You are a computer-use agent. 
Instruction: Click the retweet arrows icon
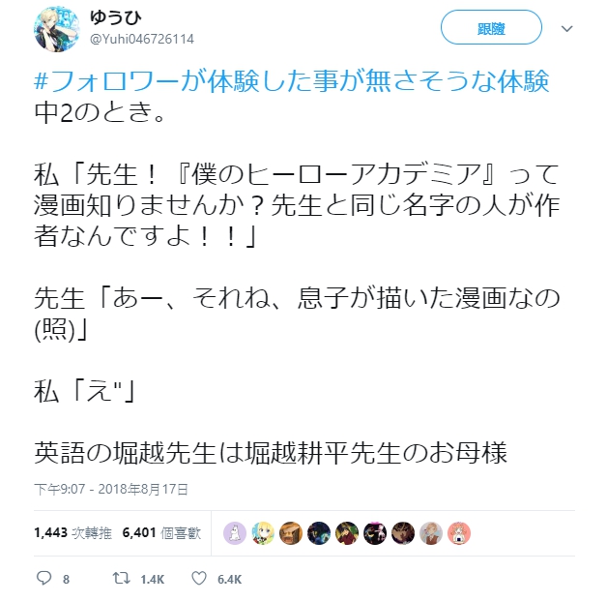point(121,578)
